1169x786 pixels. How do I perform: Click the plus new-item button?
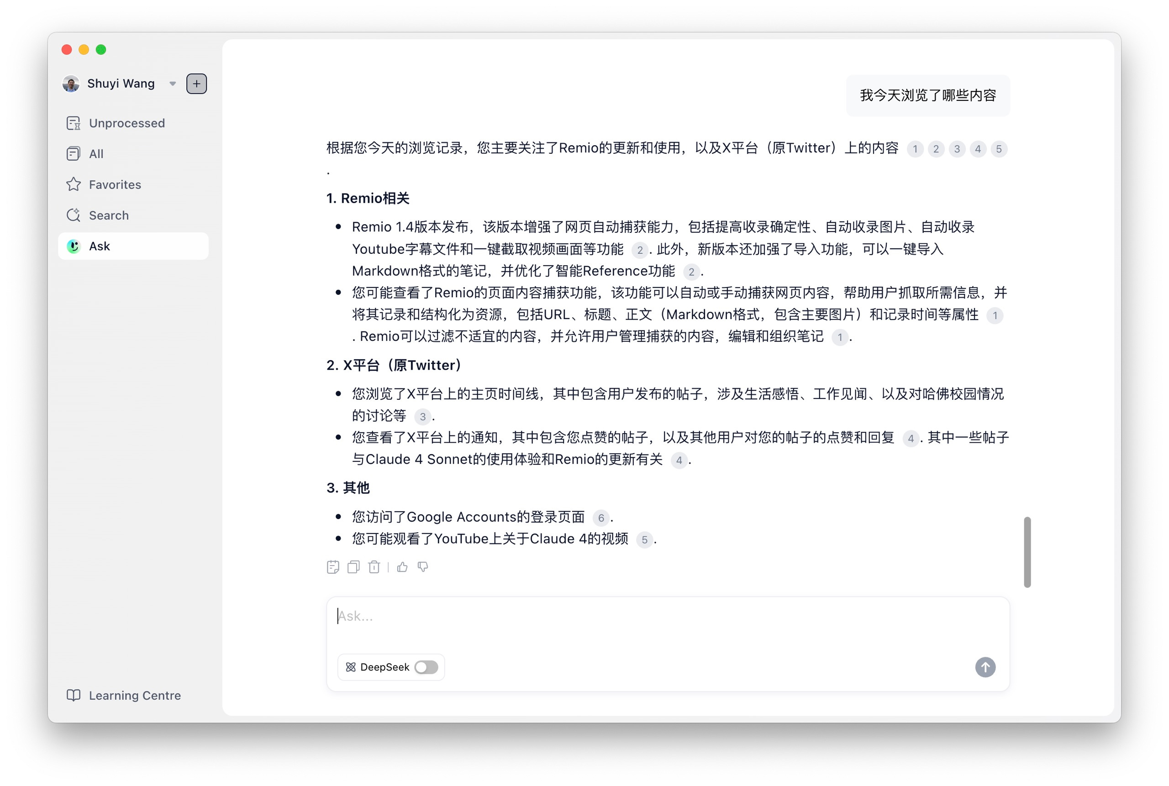tap(197, 84)
